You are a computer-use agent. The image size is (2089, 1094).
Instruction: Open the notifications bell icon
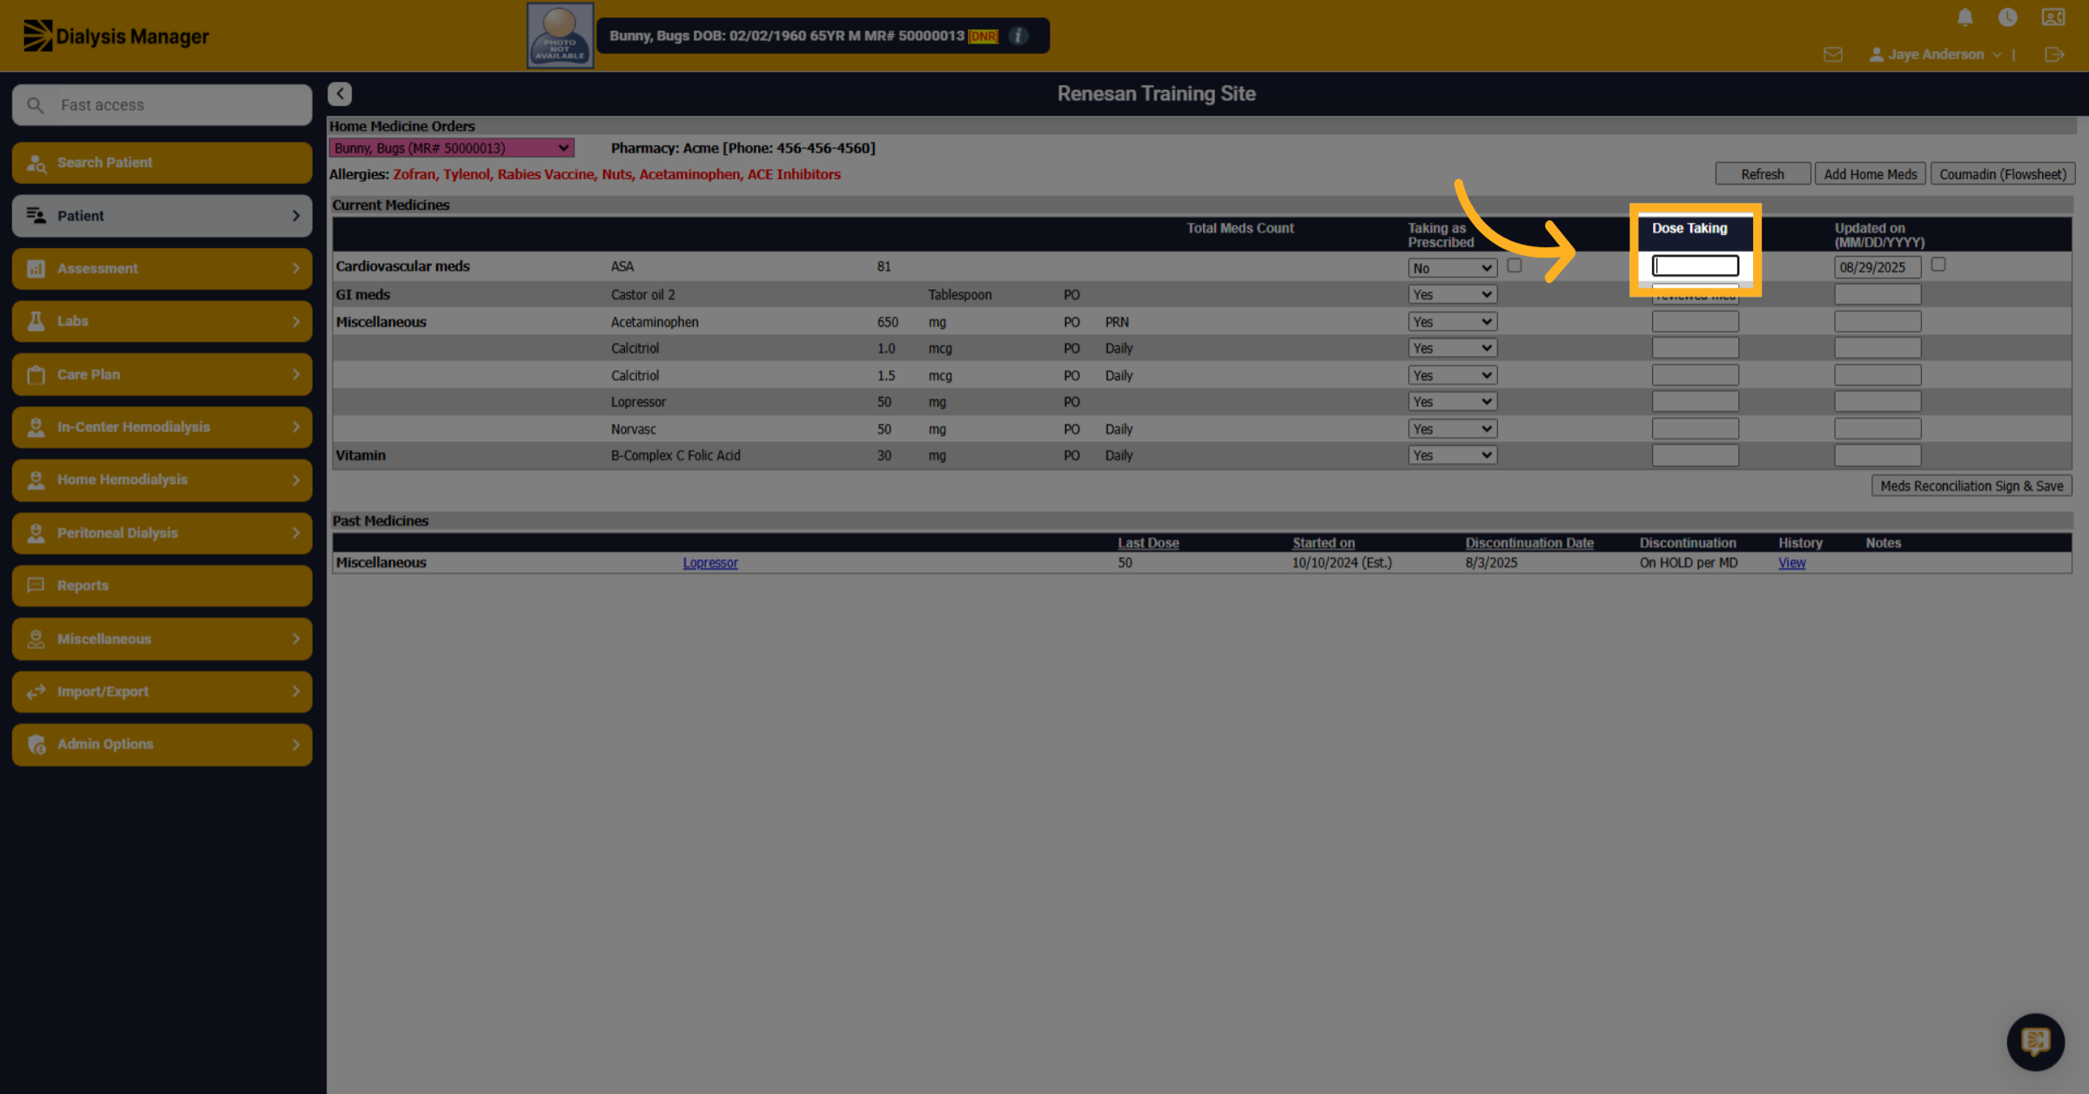(x=1965, y=17)
